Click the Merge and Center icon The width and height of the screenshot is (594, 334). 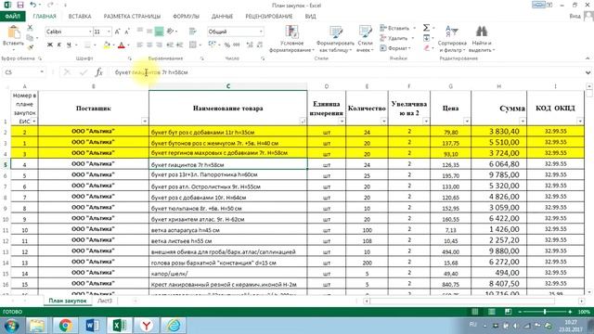tap(193, 45)
